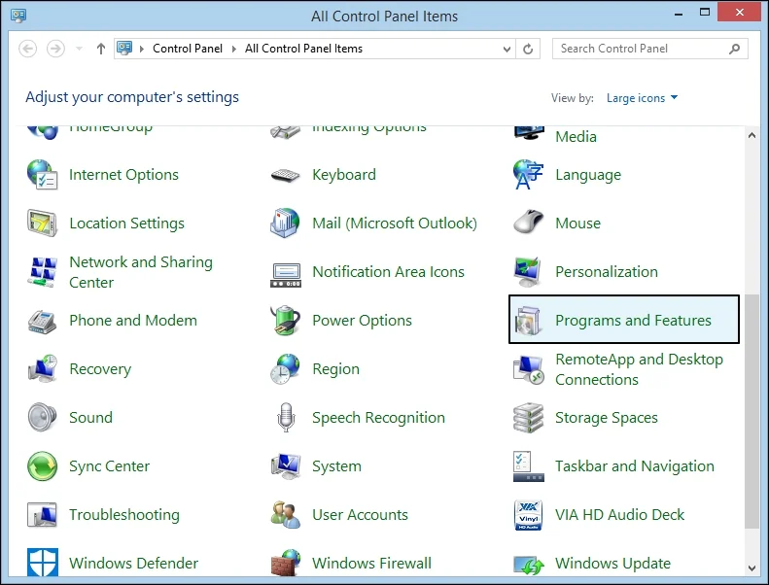The image size is (769, 585).
Task: Open the Storage Spaces text link
Action: tap(607, 418)
